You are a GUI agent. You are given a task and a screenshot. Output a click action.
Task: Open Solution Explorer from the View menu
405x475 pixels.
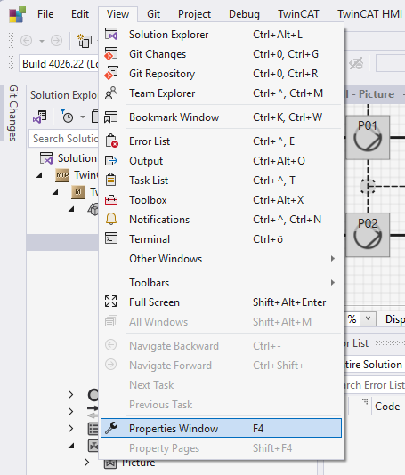(221, 35)
